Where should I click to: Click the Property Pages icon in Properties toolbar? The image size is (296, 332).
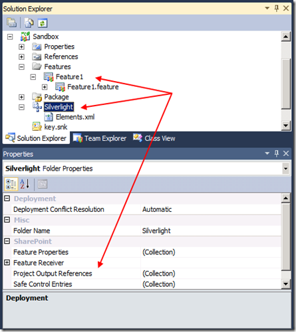point(43,184)
